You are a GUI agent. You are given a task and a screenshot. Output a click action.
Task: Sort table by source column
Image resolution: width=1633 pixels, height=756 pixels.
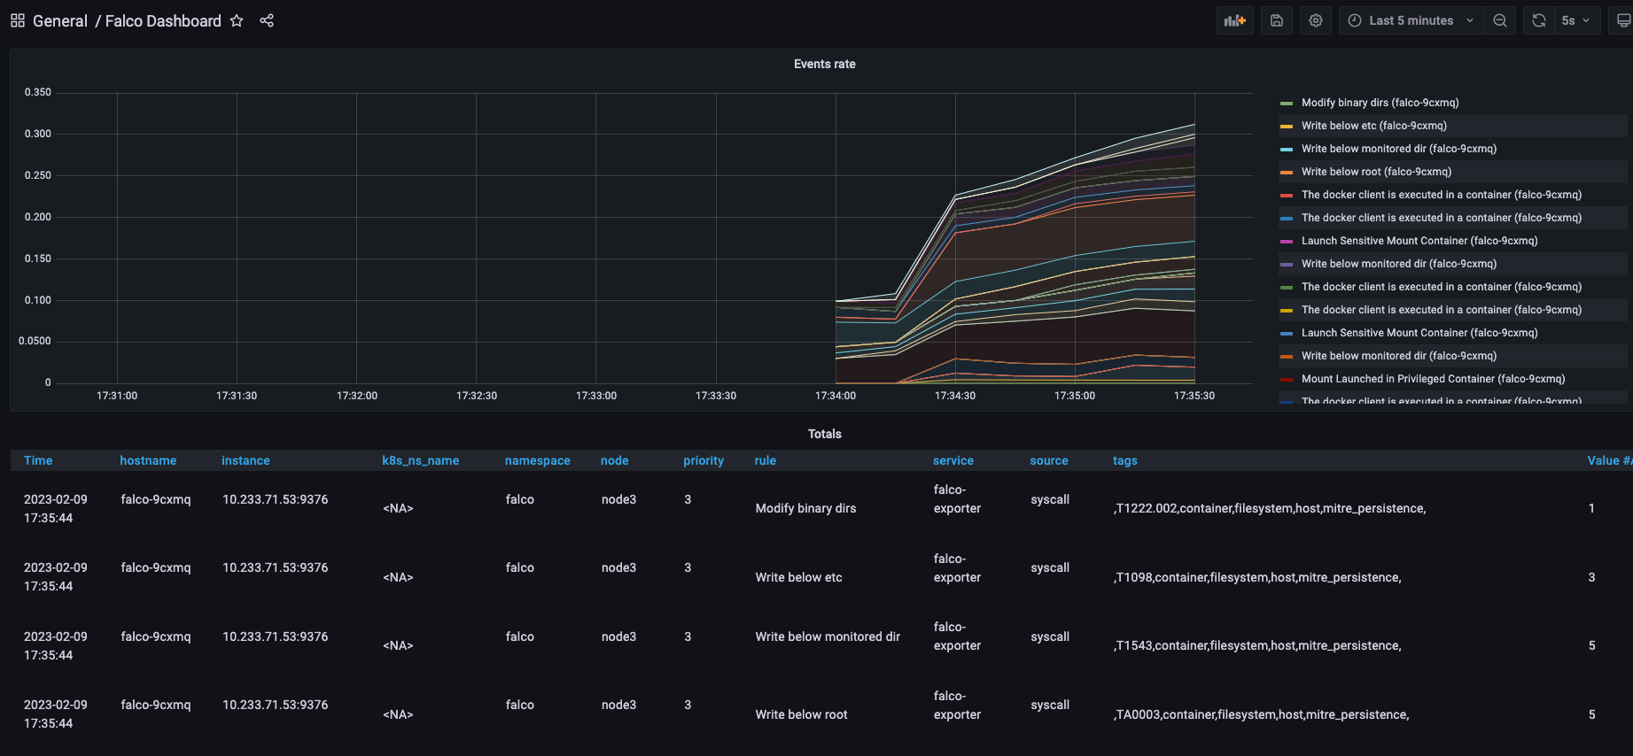click(x=1048, y=460)
